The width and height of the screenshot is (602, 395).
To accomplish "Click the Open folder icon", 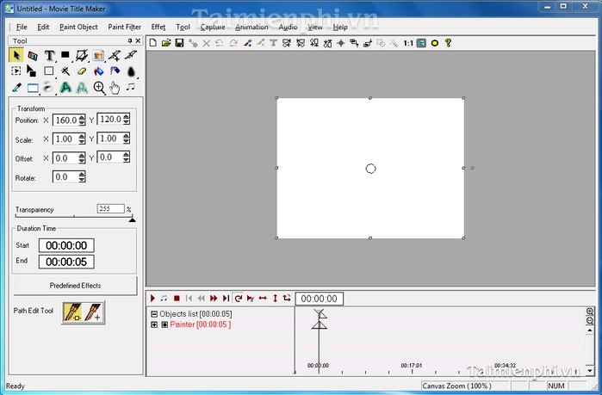I will pyautogui.click(x=165, y=42).
